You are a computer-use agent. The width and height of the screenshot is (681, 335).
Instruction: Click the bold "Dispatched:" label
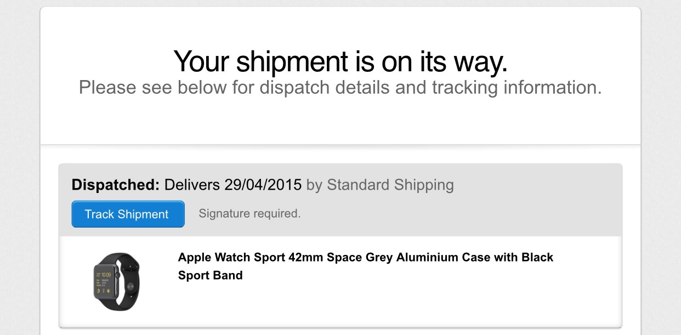pos(116,185)
